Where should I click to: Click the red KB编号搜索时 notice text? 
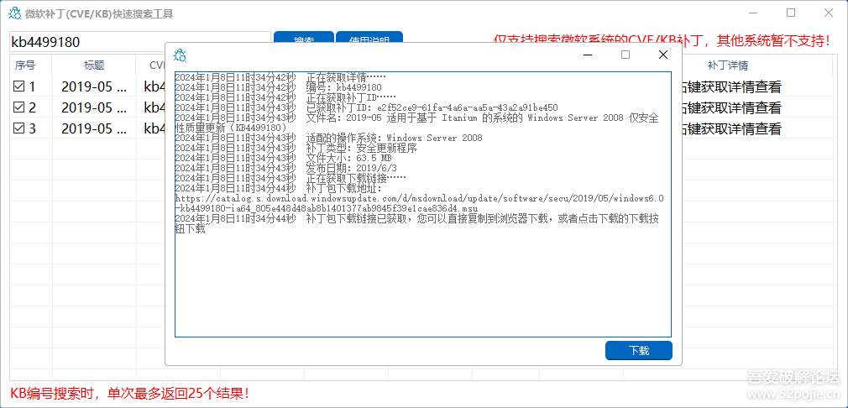click(130, 393)
